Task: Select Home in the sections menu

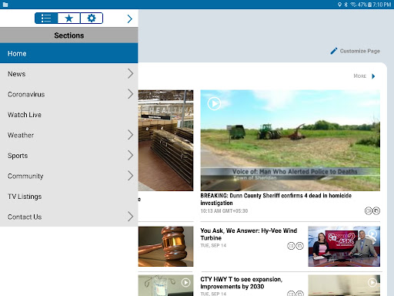Action: (x=68, y=53)
